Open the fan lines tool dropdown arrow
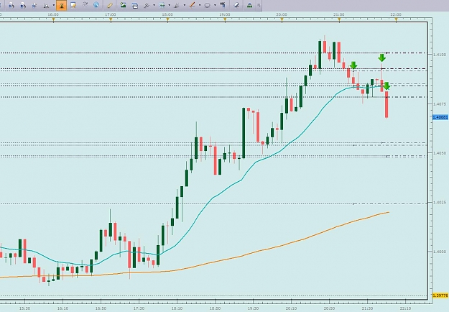449x312 pixels. point(185,5)
